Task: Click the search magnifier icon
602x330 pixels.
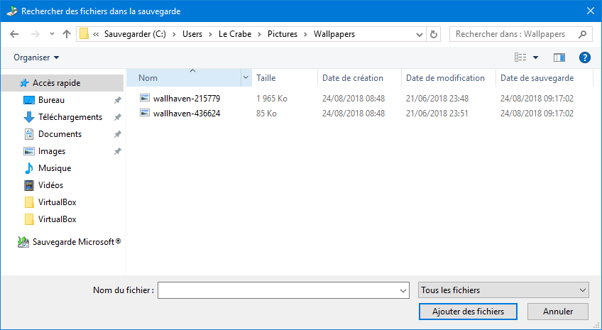Action: pos(582,34)
